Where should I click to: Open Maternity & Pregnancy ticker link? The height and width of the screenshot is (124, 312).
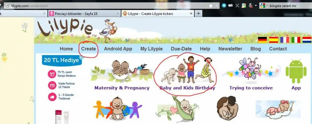(x=122, y=88)
